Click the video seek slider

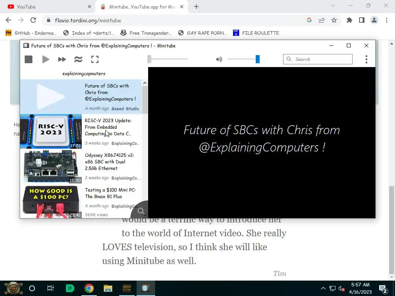click(168, 59)
